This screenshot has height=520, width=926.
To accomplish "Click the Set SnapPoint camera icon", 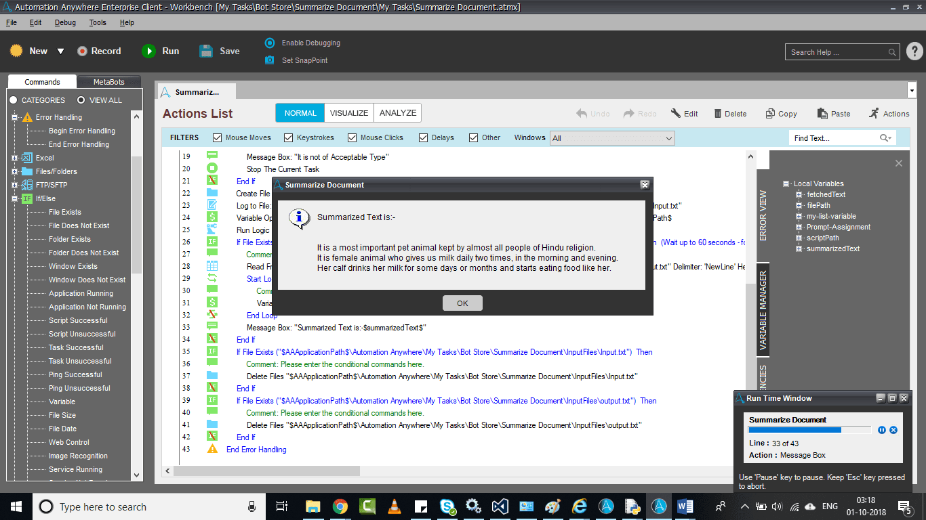I will point(270,60).
